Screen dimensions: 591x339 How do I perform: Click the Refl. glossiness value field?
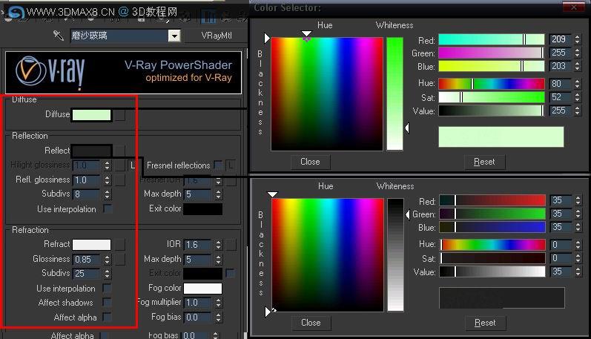87,180
